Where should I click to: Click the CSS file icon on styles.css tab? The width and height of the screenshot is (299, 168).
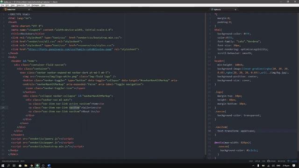[212, 9]
